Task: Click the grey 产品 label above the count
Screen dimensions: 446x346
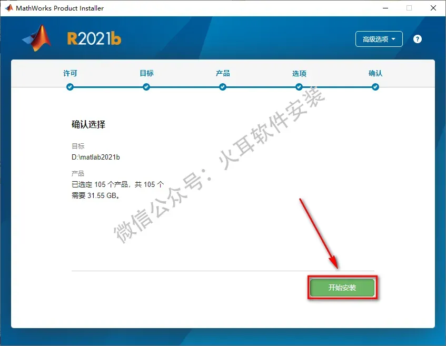Action: click(78, 174)
